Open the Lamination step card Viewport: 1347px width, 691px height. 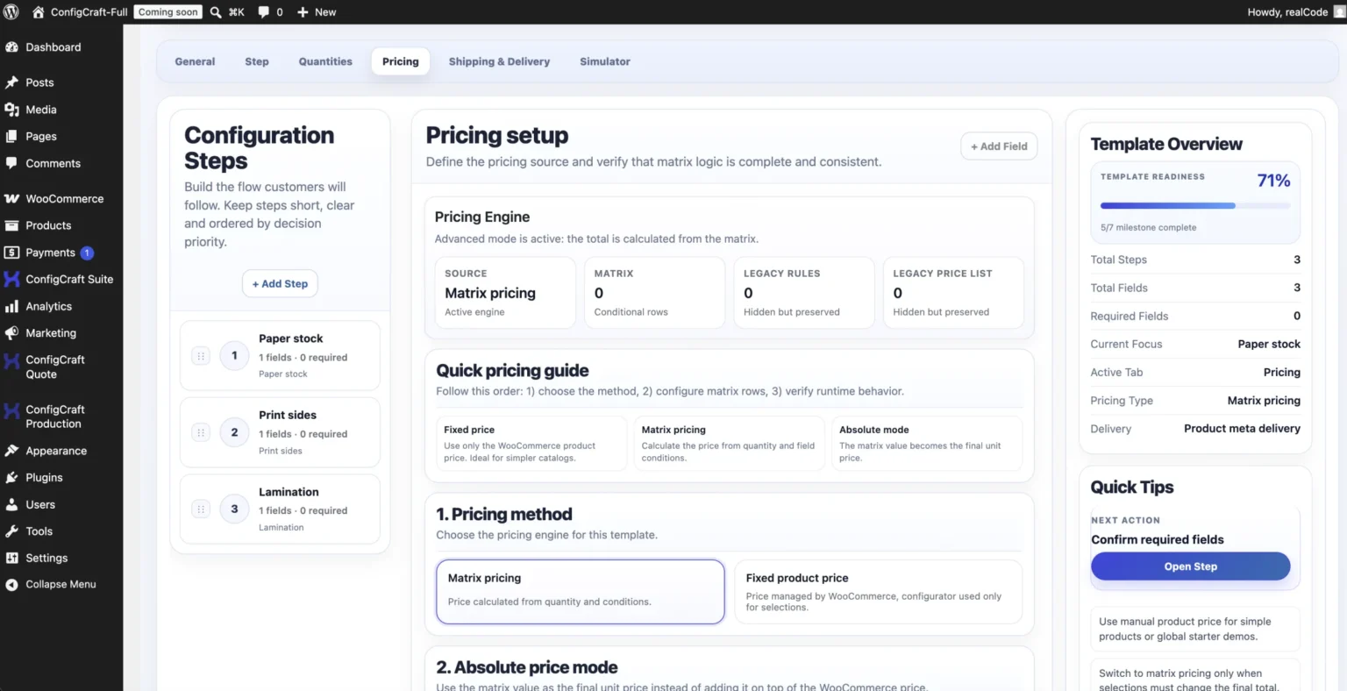[280, 509]
